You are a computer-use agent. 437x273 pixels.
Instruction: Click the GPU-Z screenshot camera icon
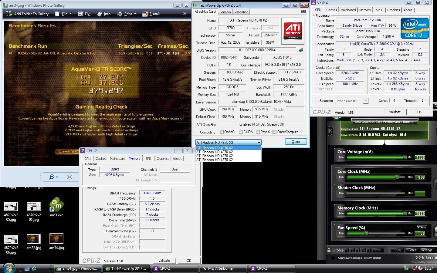(x=303, y=12)
